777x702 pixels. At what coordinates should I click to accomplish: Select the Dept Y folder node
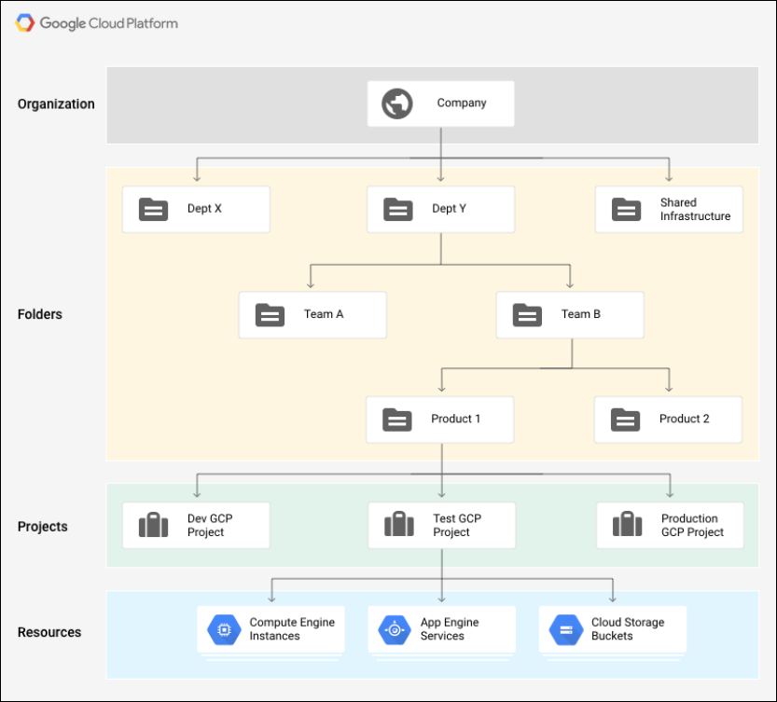(440, 210)
